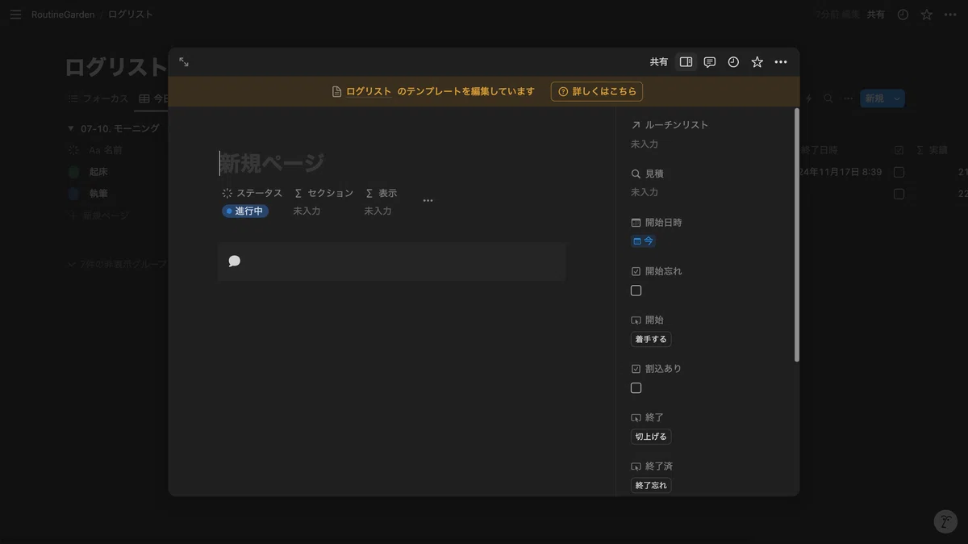The width and height of the screenshot is (968, 544).
Task: Click the 実績 column header
Action: coord(932,150)
